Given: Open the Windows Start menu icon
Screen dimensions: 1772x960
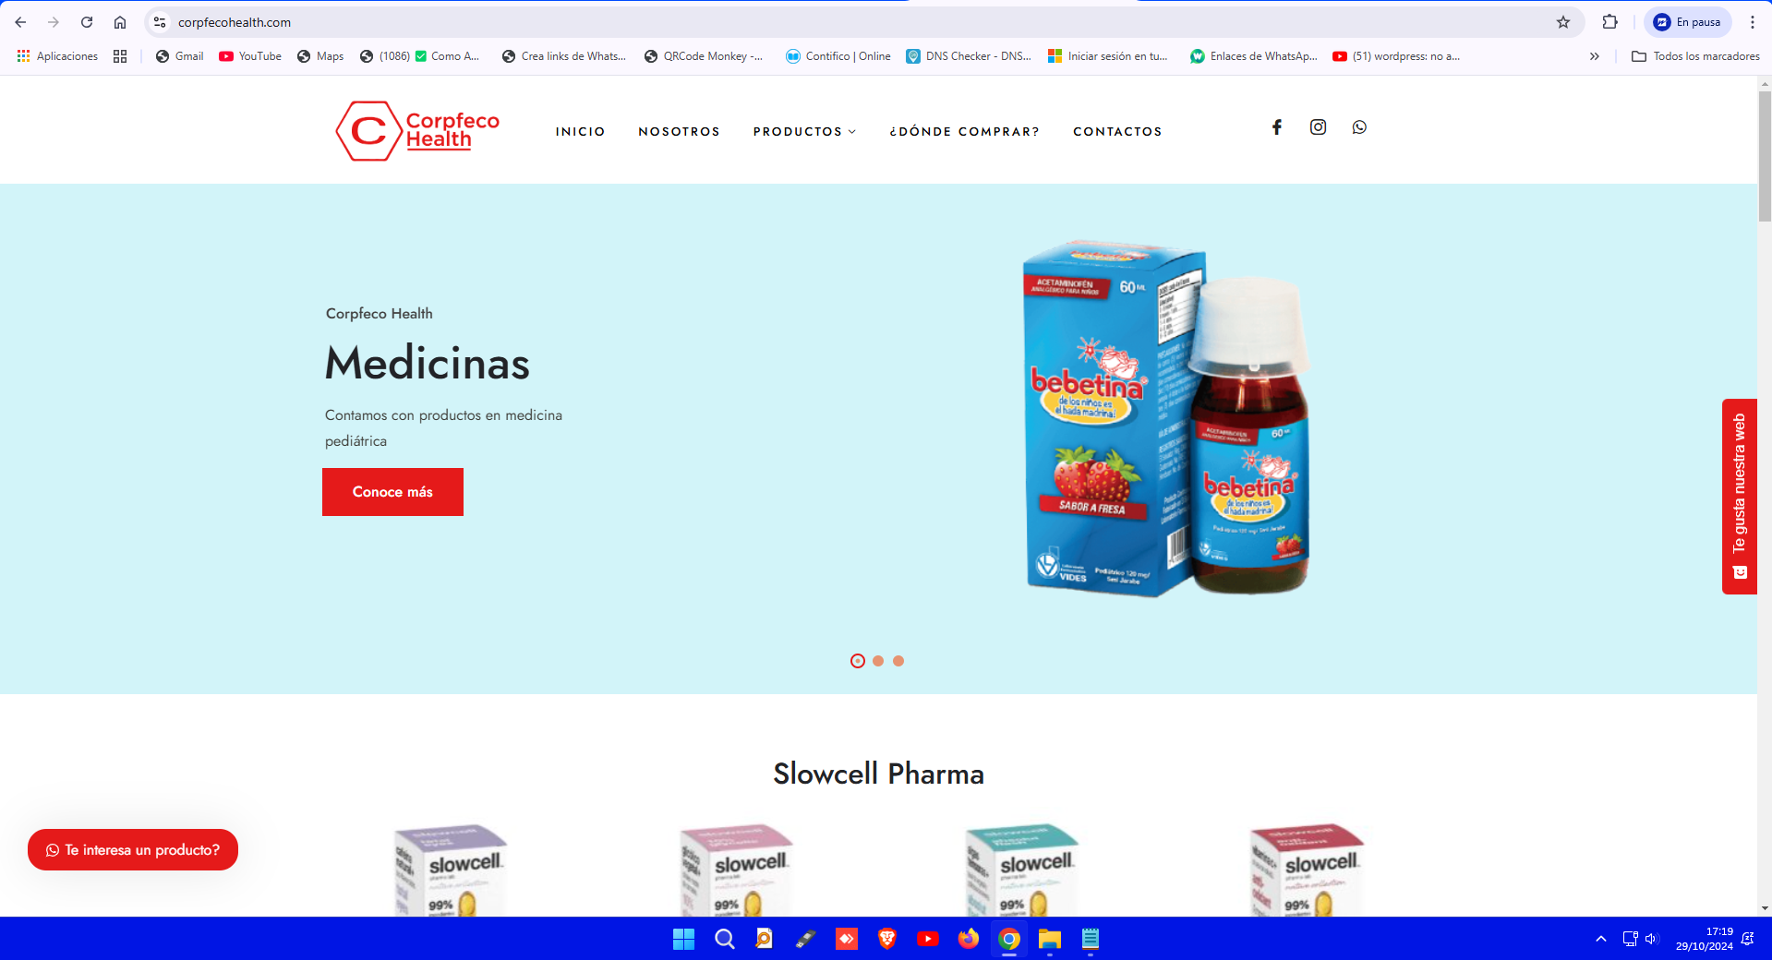Looking at the screenshot, I should (x=683, y=939).
